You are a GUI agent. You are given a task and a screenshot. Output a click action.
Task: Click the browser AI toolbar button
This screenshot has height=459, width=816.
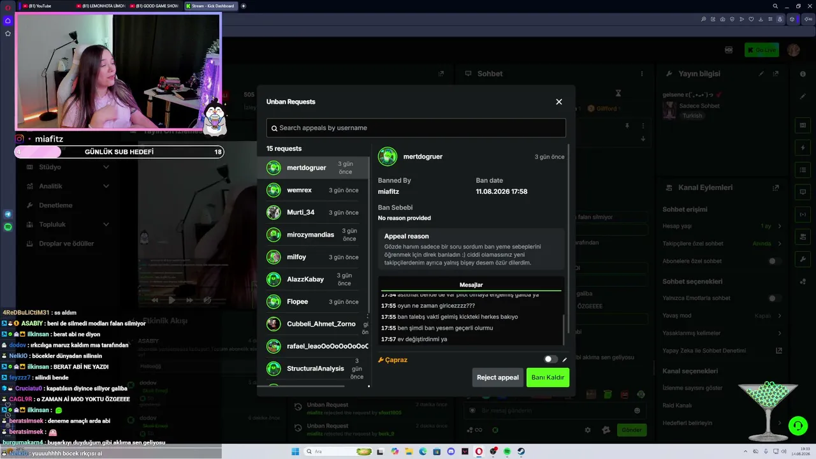click(807, 19)
